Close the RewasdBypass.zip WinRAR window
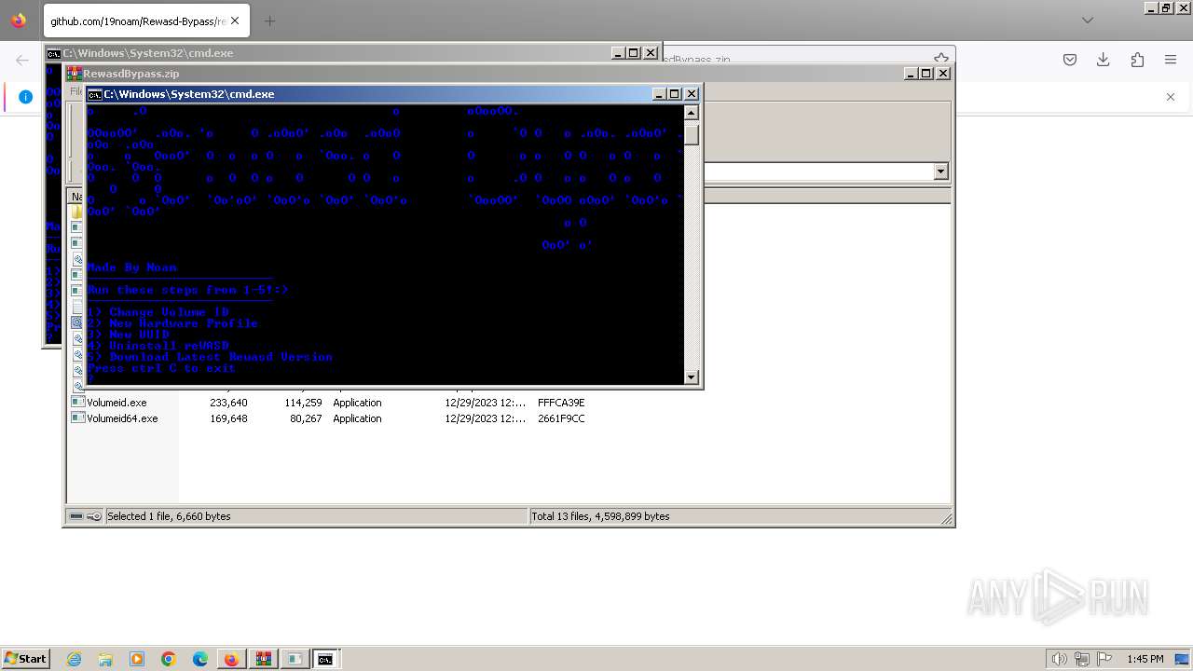This screenshot has width=1193, height=671. click(942, 74)
